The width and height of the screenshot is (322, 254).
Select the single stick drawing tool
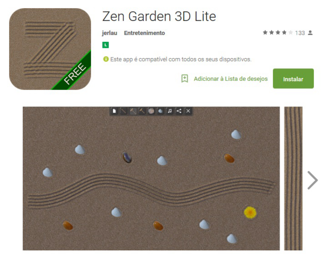(123, 111)
